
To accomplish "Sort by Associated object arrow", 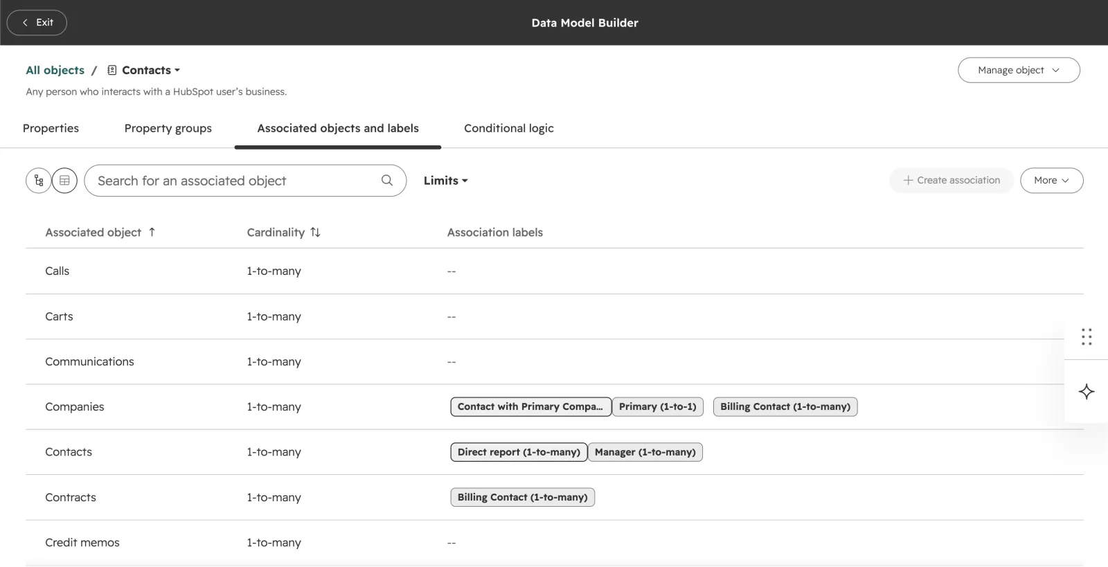I will [152, 232].
